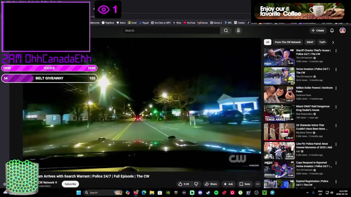Open Microsoft Edge from the taskbar
This screenshot has width=351, height=197.
(x=144, y=193)
